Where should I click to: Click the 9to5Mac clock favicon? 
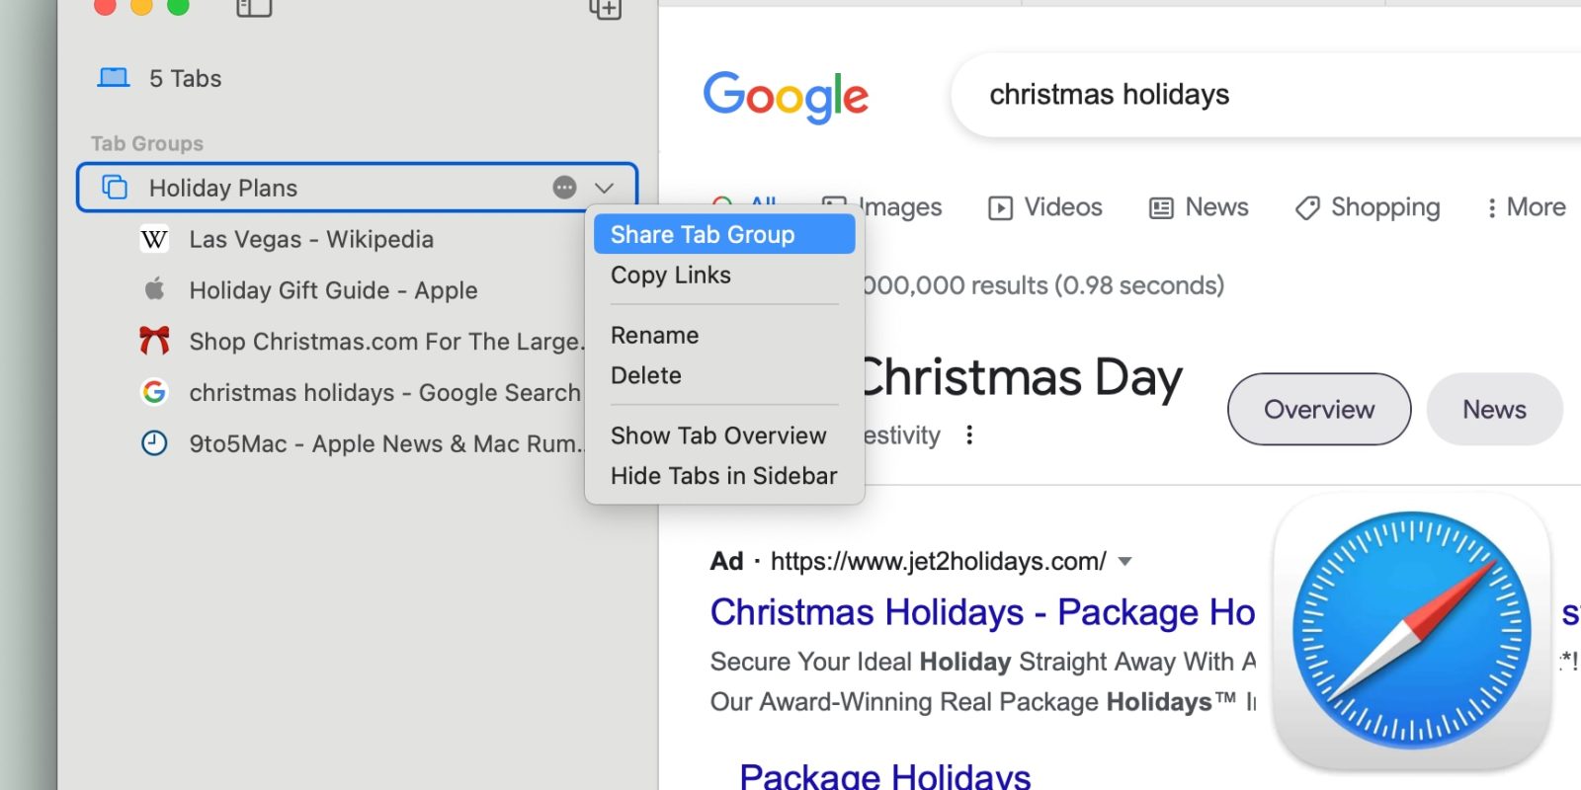click(x=154, y=443)
